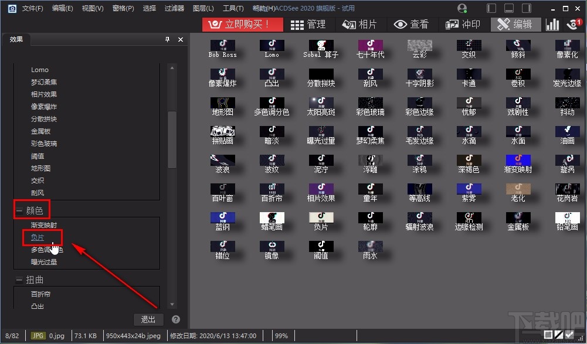Open the Bob Ross effect
The image size is (587, 344).
[223, 46]
